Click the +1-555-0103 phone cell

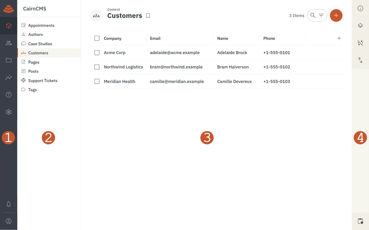click(276, 81)
